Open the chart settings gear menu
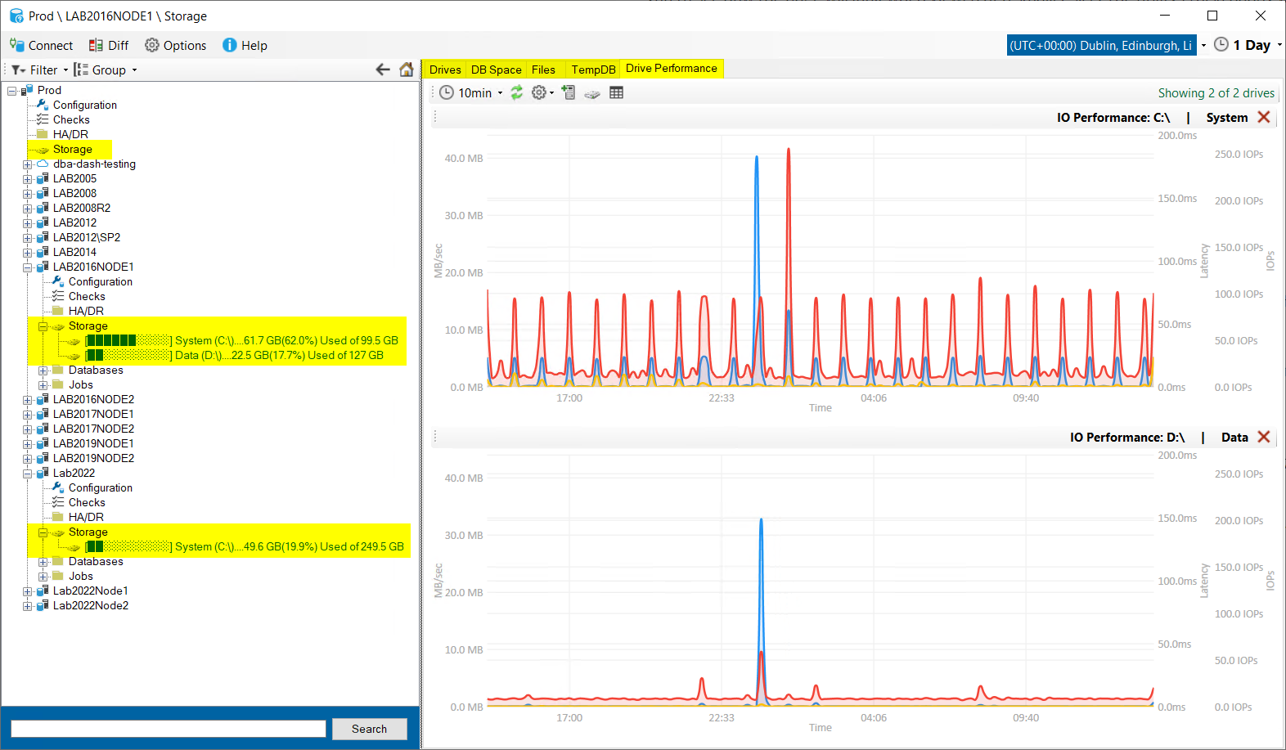 pyautogui.click(x=539, y=92)
